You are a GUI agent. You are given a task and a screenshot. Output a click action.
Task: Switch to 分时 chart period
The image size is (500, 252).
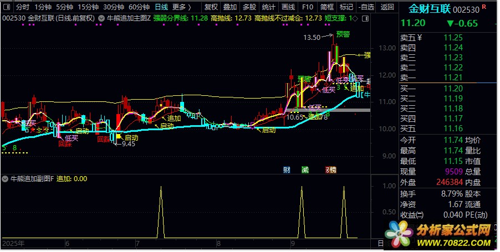[x=23, y=7]
